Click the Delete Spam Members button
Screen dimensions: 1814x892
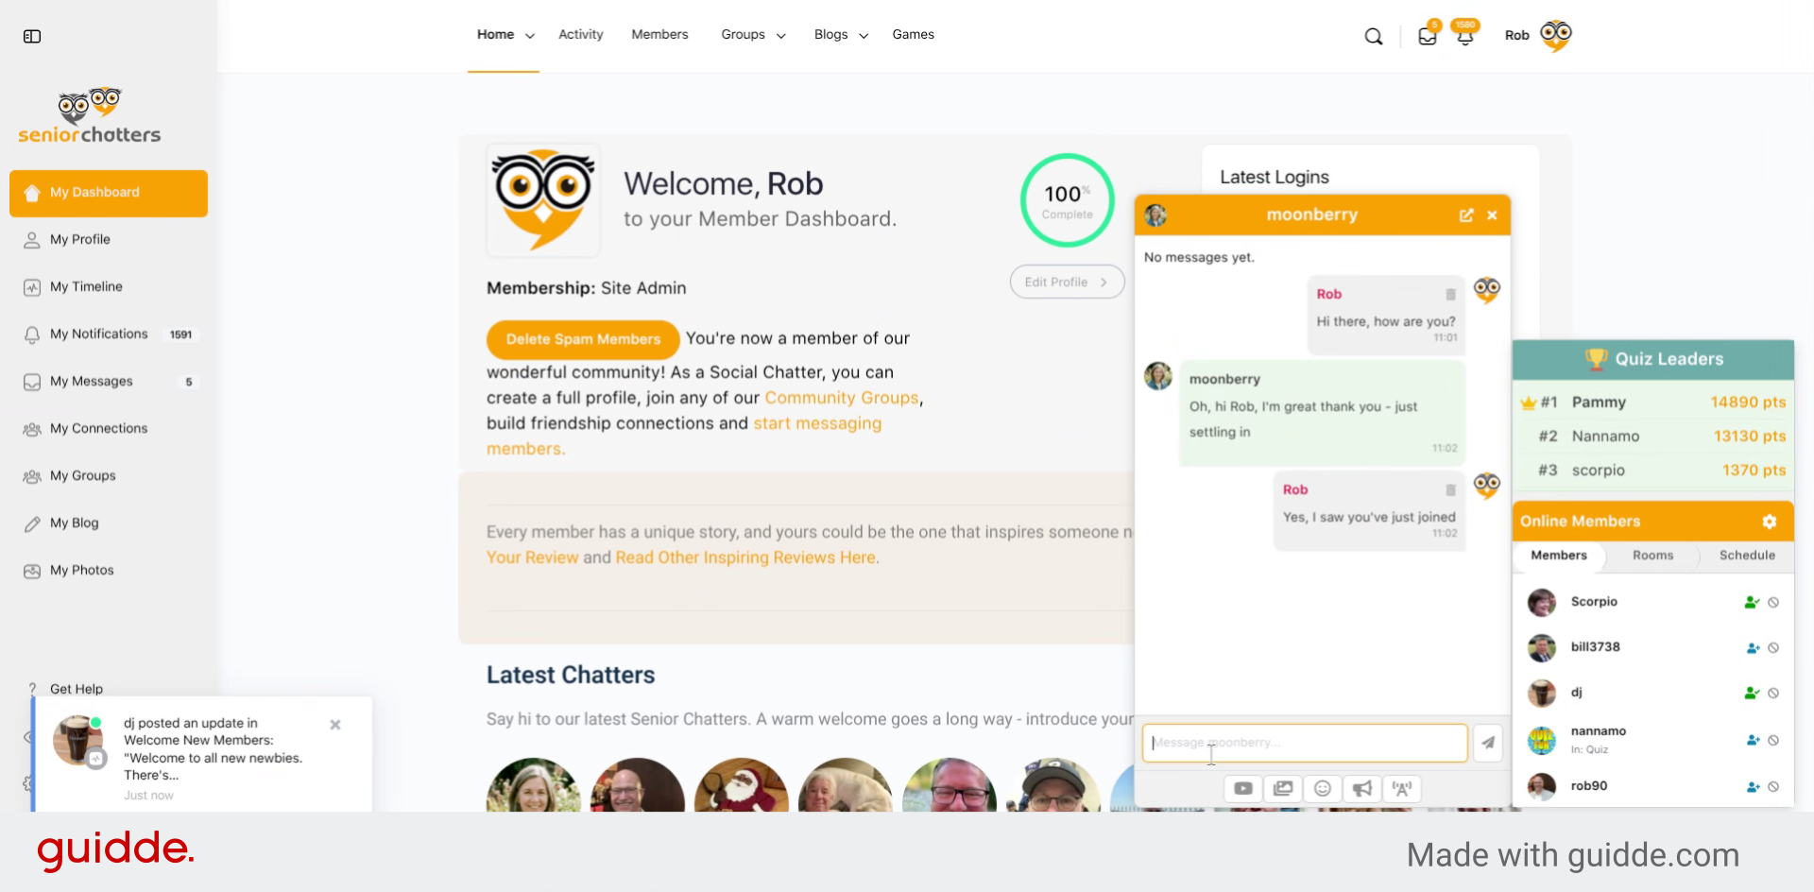coord(583,339)
